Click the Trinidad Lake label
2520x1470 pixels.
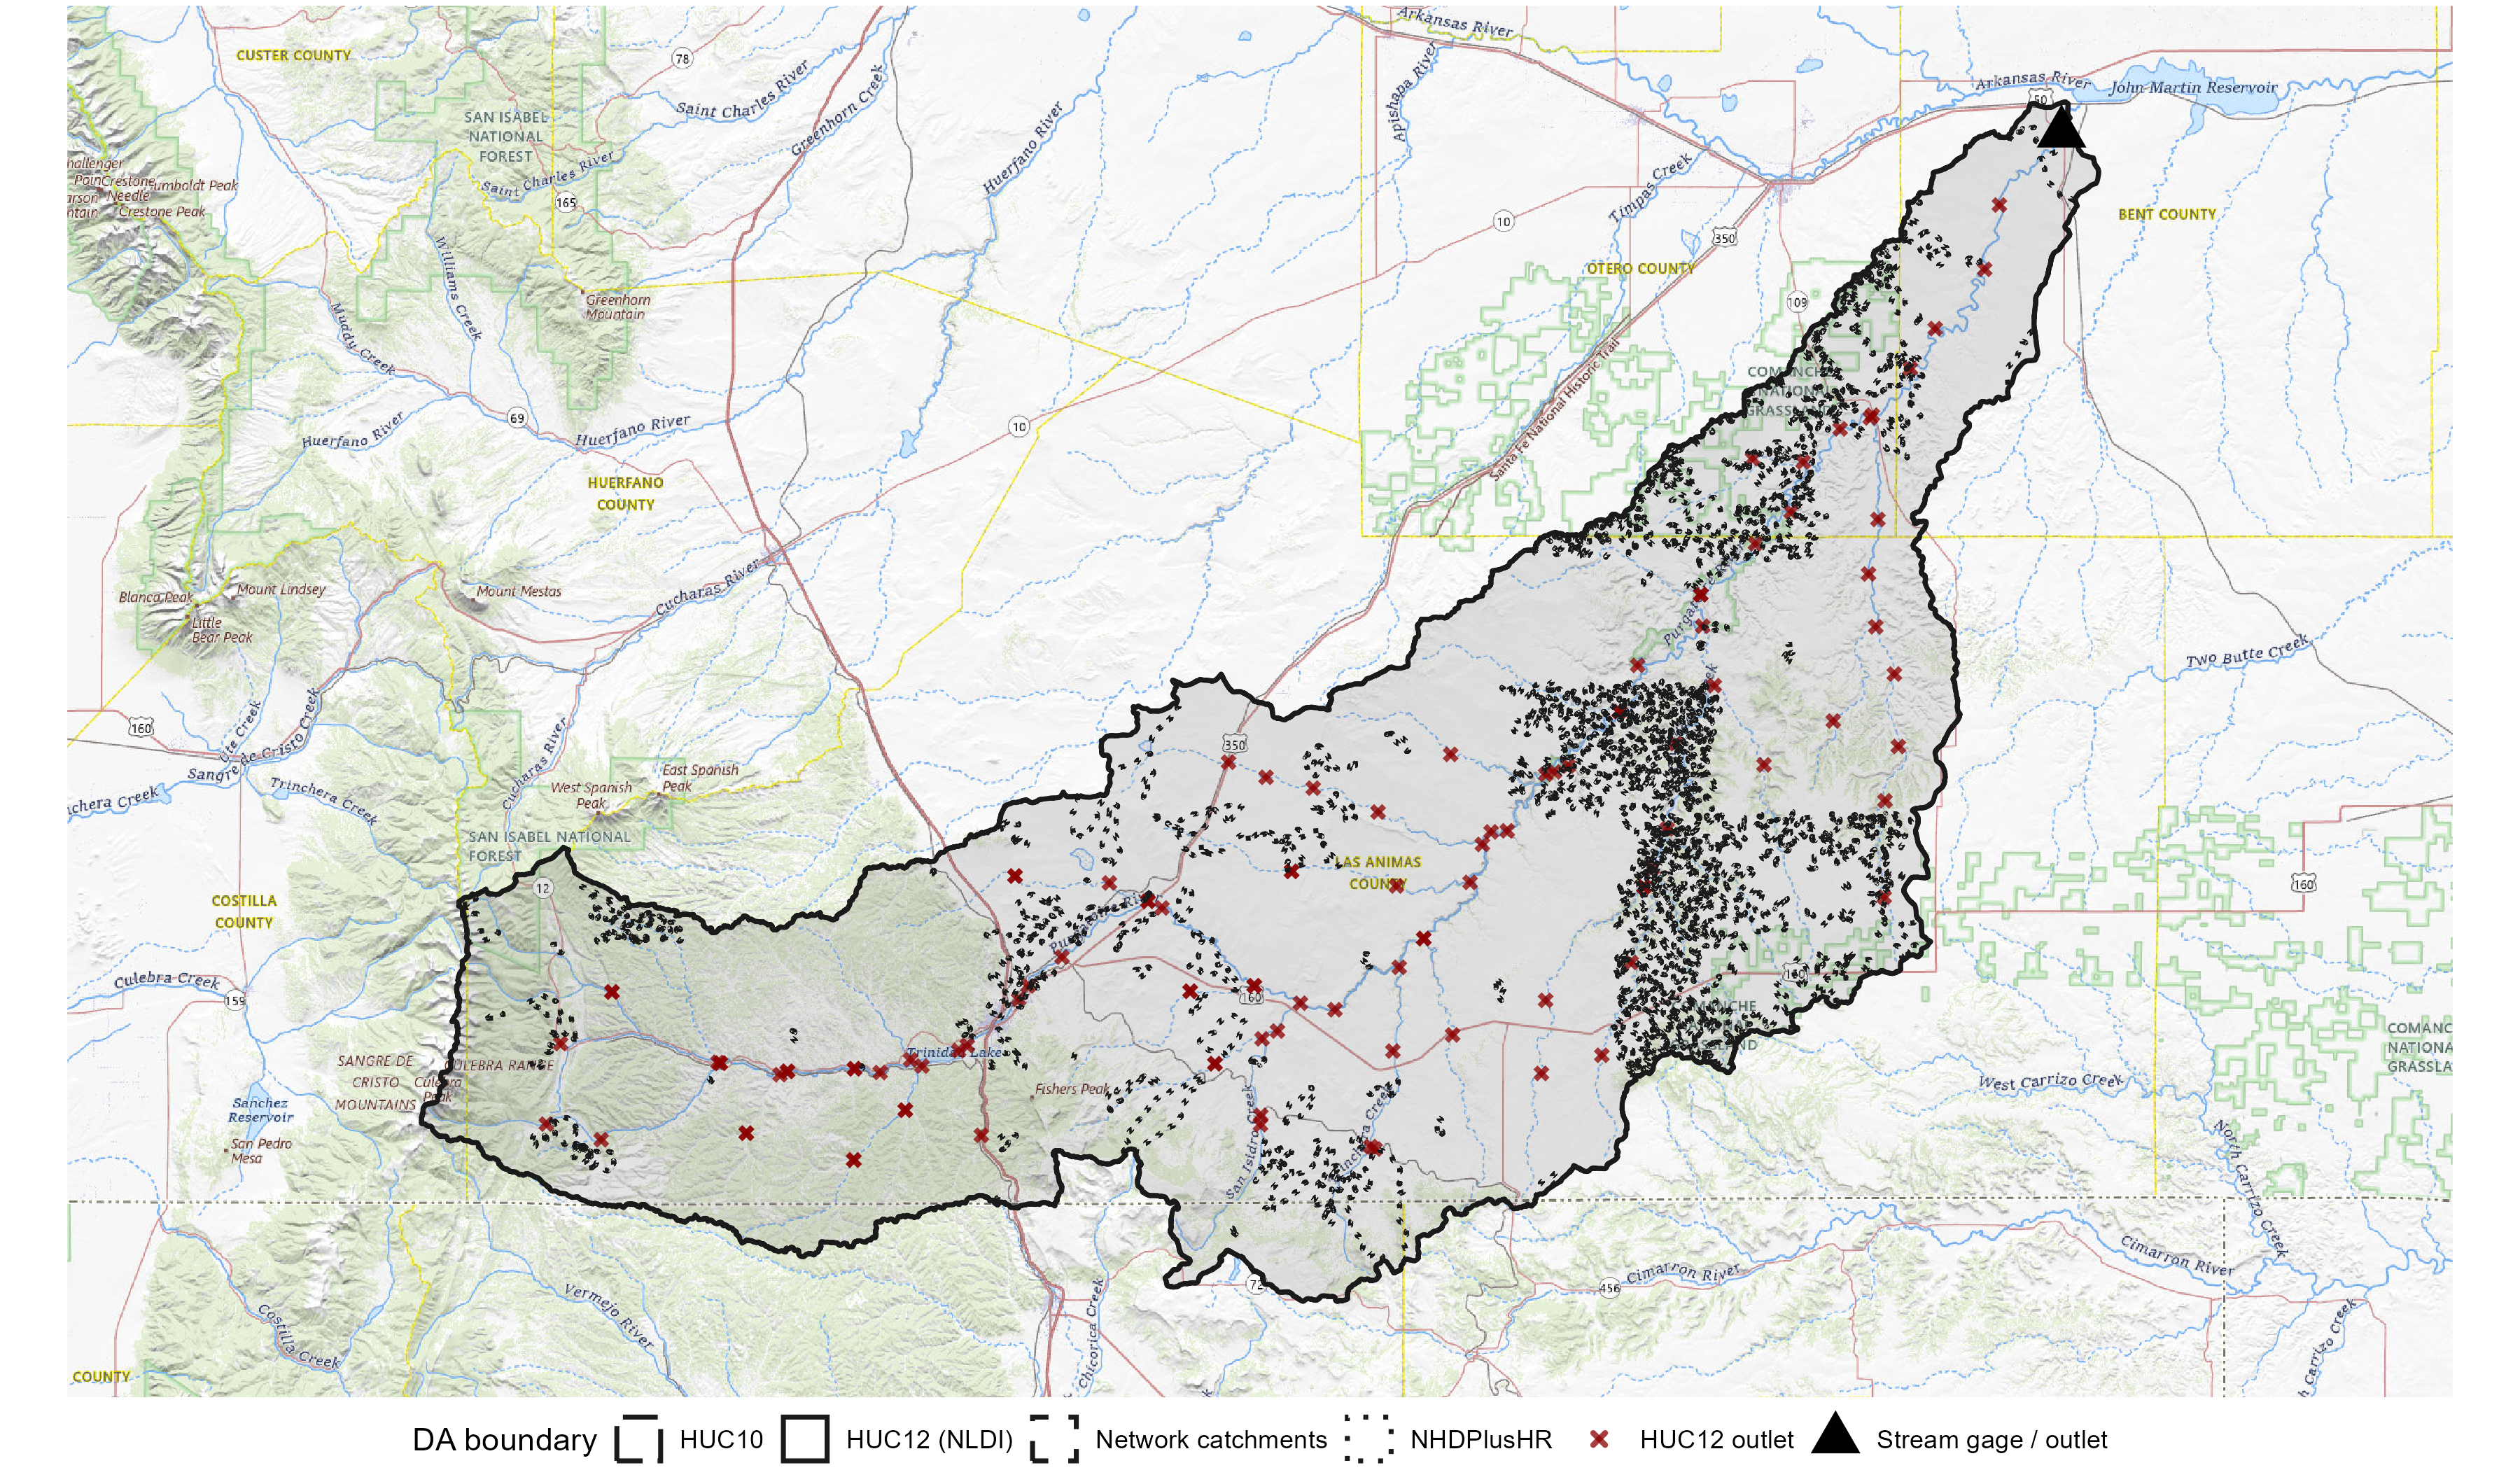953,1053
